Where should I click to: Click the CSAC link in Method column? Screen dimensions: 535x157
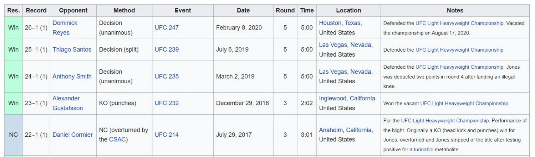click(x=117, y=139)
